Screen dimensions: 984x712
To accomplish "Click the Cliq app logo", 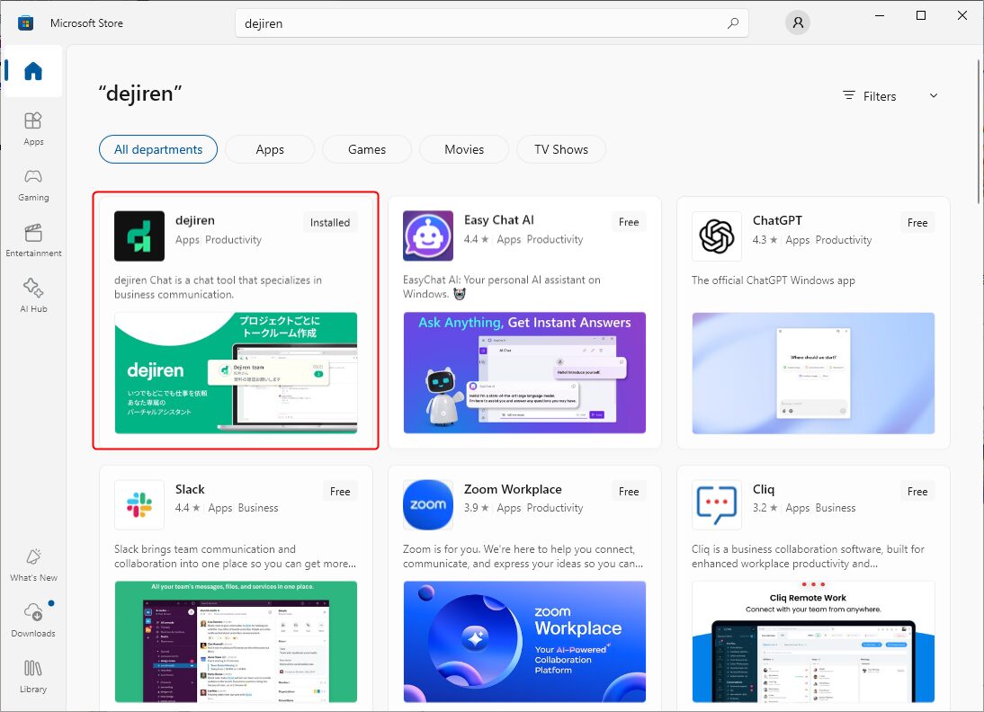I will pos(717,505).
